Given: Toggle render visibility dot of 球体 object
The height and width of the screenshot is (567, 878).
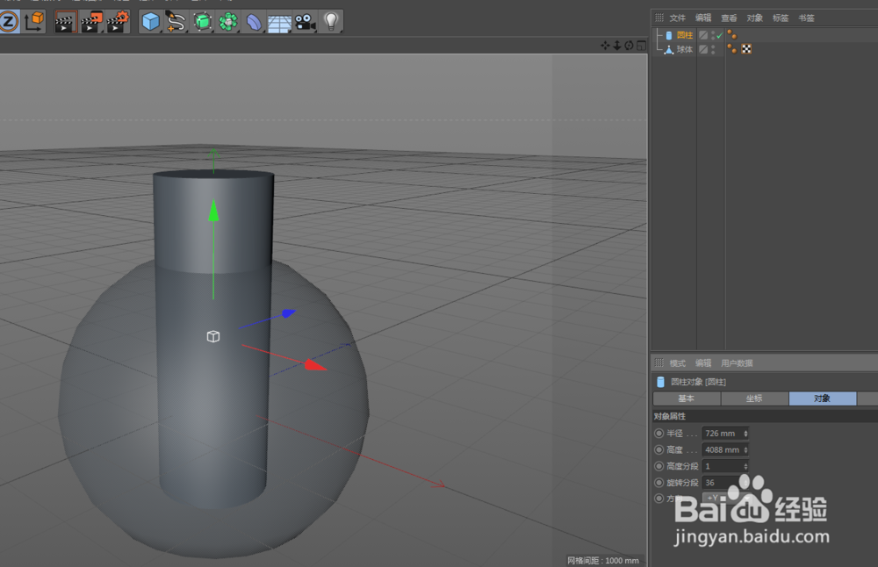Looking at the screenshot, I should (x=712, y=53).
